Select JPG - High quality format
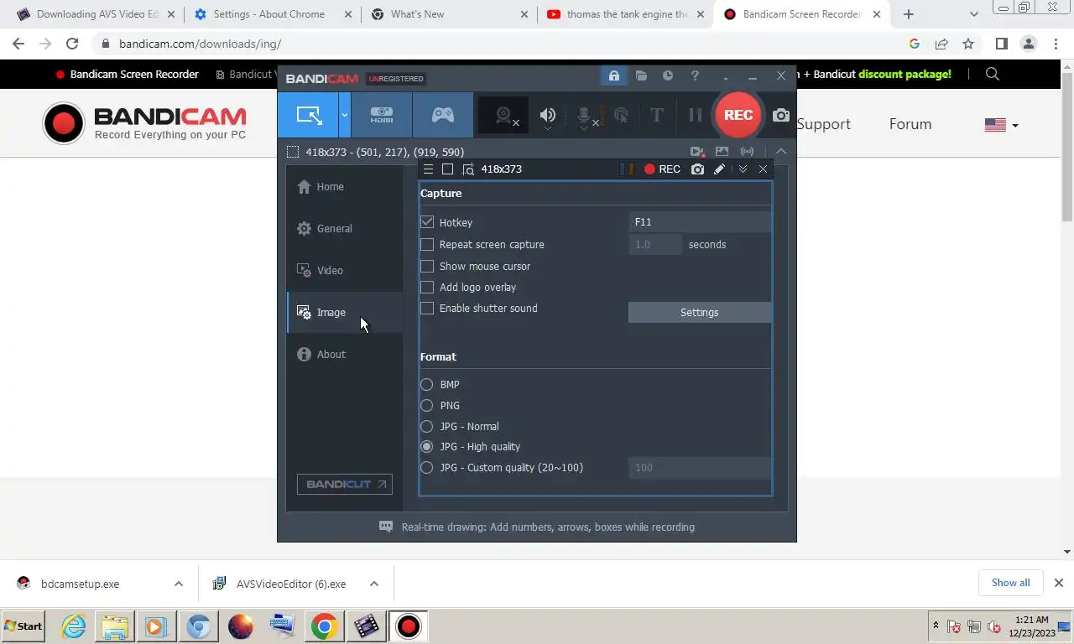Screen dimensions: 1074x644 click(x=427, y=447)
